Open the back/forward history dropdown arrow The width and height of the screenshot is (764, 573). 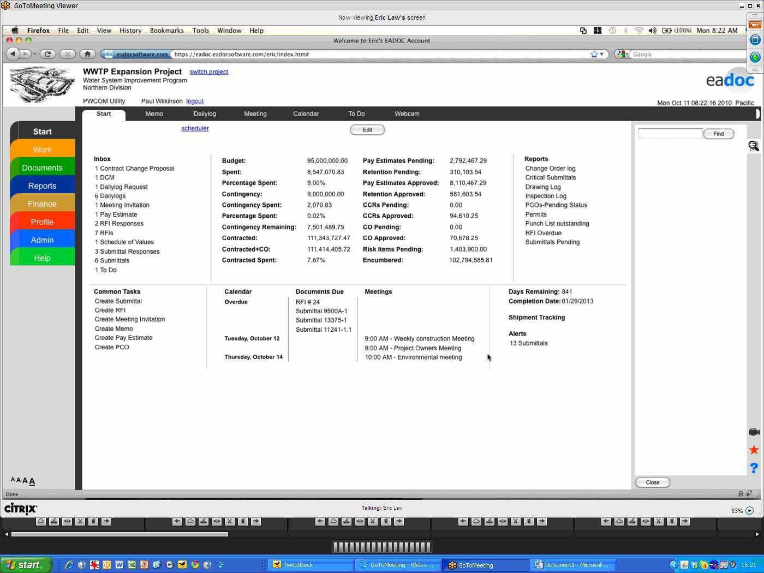[x=34, y=54]
